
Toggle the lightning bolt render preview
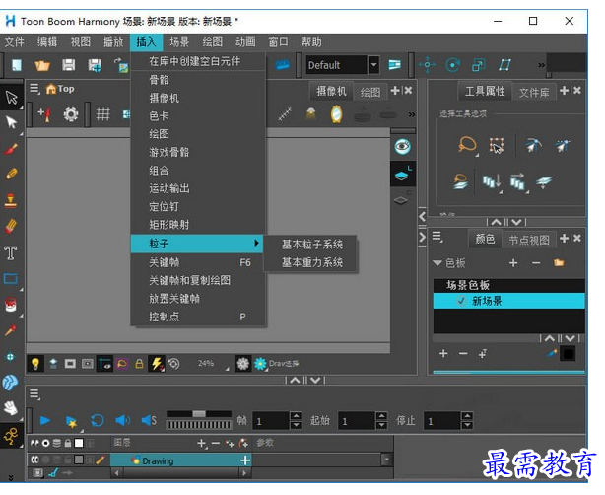pyautogui.click(x=157, y=363)
